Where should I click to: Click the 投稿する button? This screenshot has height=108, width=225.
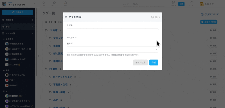[18, 12]
